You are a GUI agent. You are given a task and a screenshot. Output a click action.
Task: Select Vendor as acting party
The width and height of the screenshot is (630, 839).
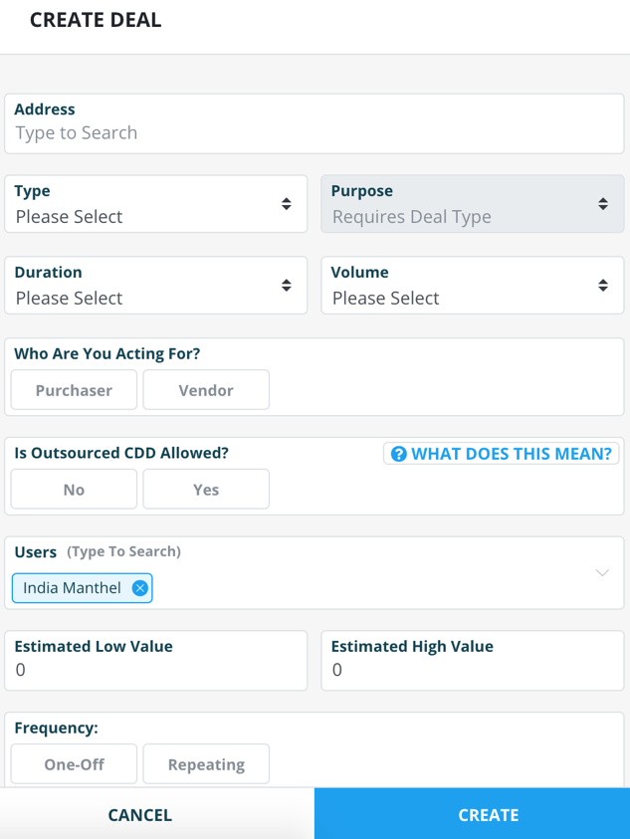pos(206,390)
